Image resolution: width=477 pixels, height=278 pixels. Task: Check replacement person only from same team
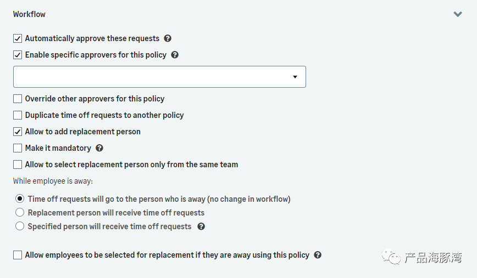(18, 164)
